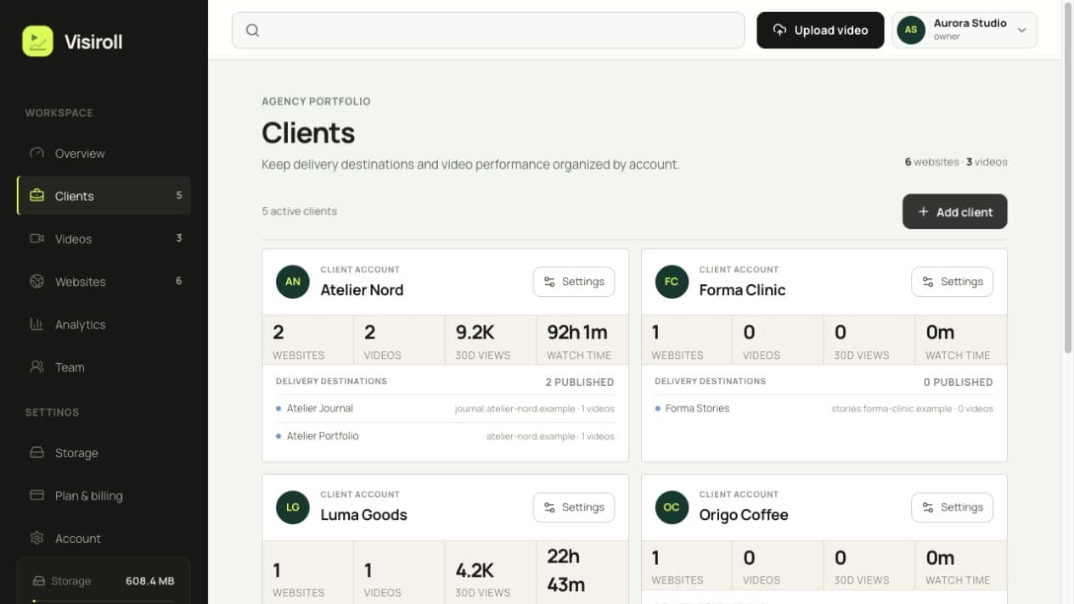Open Settings for Origo Coffee
The height and width of the screenshot is (604, 1074).
(x=953, y=507)
